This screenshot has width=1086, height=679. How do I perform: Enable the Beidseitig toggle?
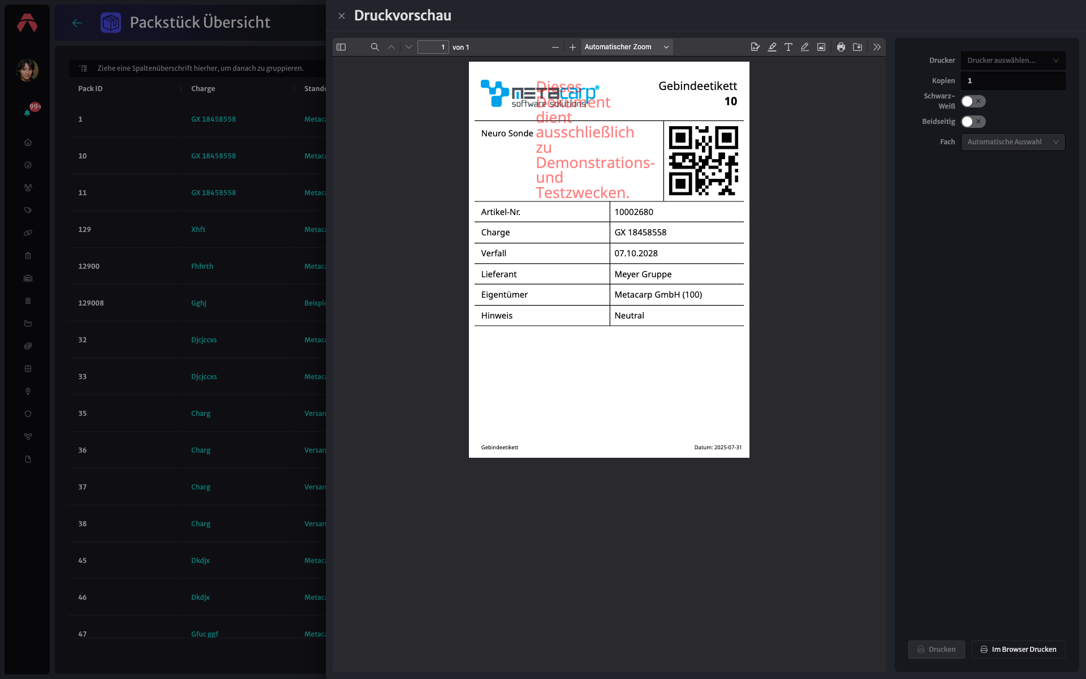pyautogui.click(x=973, y=122)
